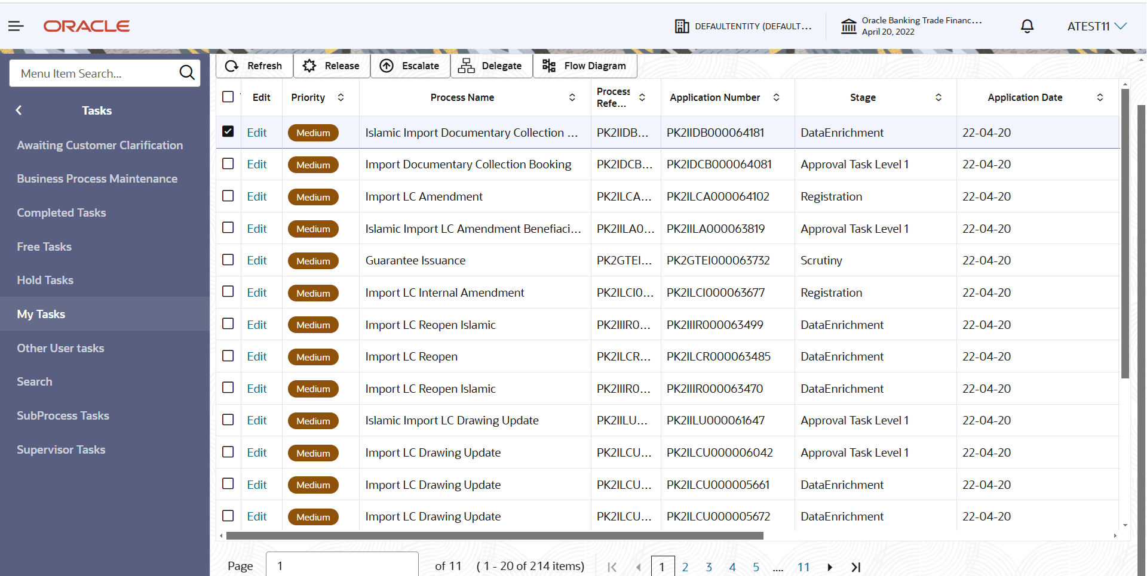
Task: Select the header checkbox to choose all tasks
Action: tap(228, 96)
